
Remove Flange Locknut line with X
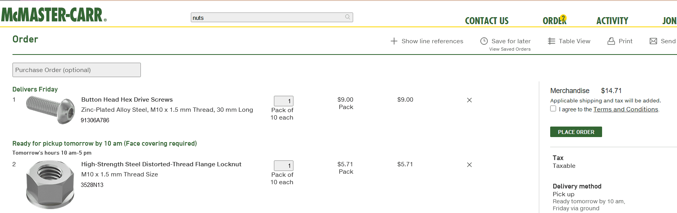click(469, 165)
